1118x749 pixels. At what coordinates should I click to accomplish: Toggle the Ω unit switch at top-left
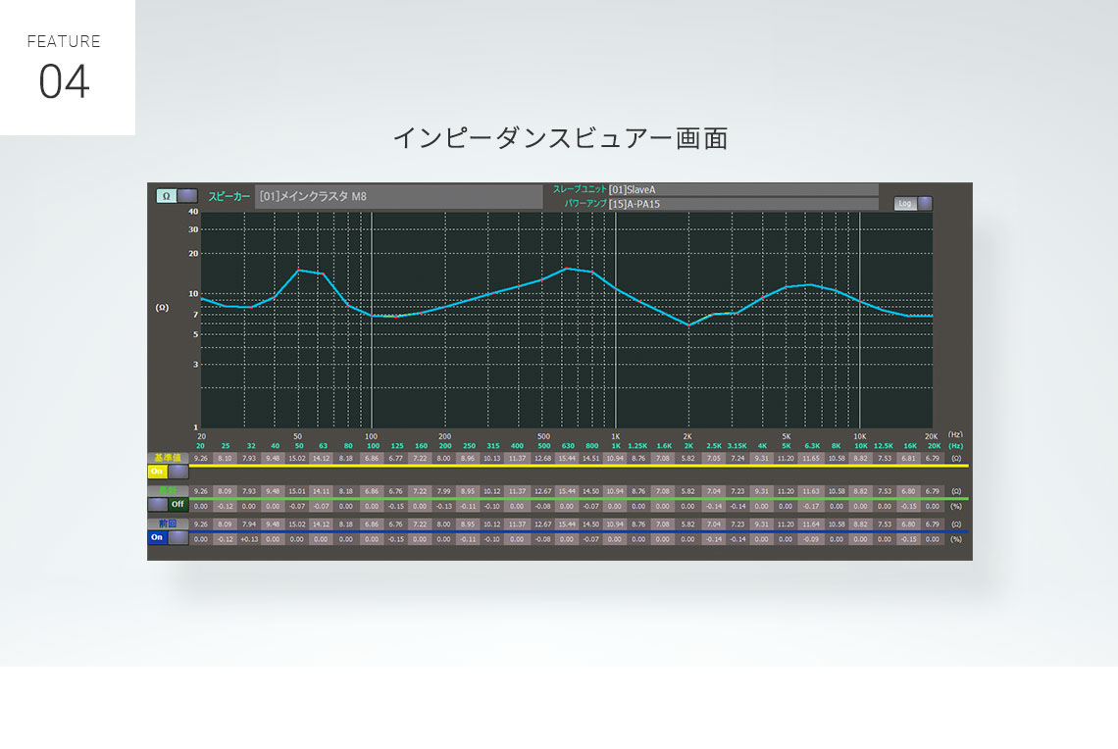click(177, 196)
